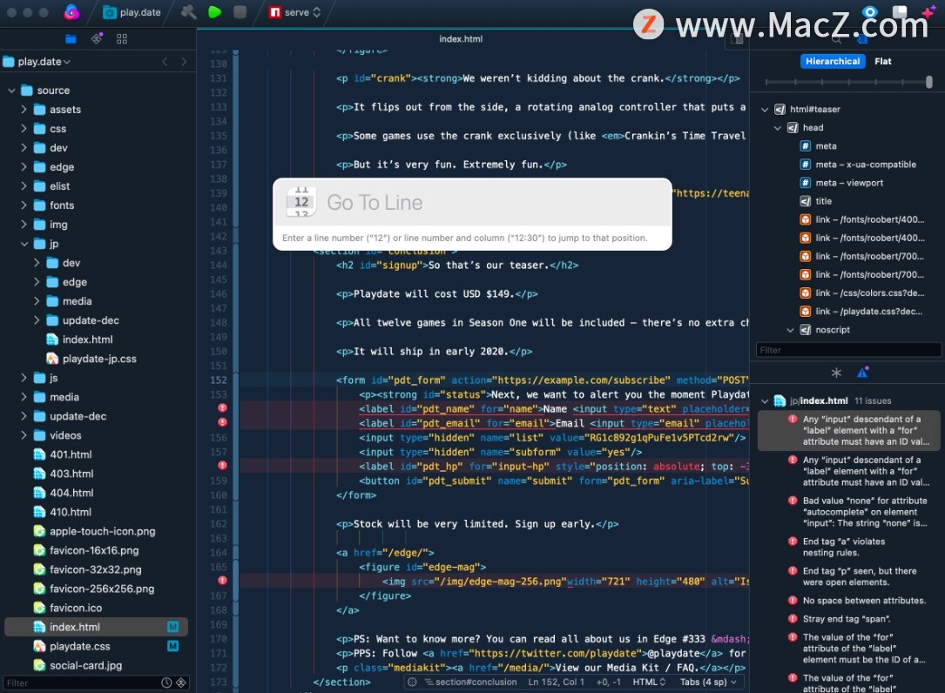This screenshot has width=945, height=693.
Task: Select the index.html editor tab
Action: click(461, 38)
